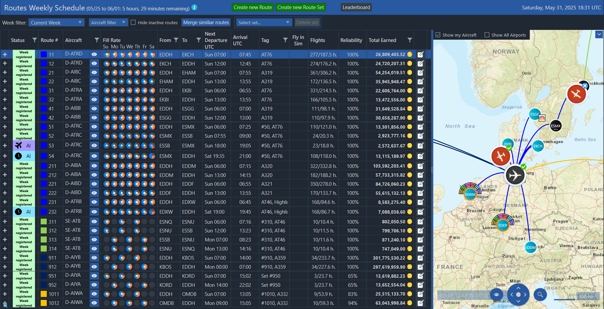Viewport: 604px width, 309px height.
Task: Click the ESMX airport marker on map
Action: pos(556,126)
